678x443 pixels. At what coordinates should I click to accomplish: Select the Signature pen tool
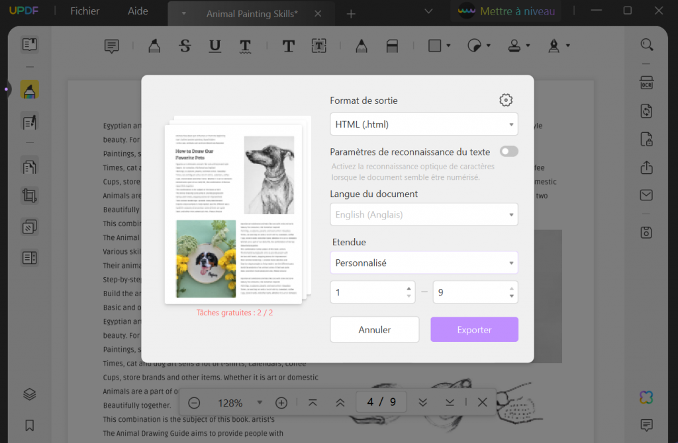pos(554,46)
